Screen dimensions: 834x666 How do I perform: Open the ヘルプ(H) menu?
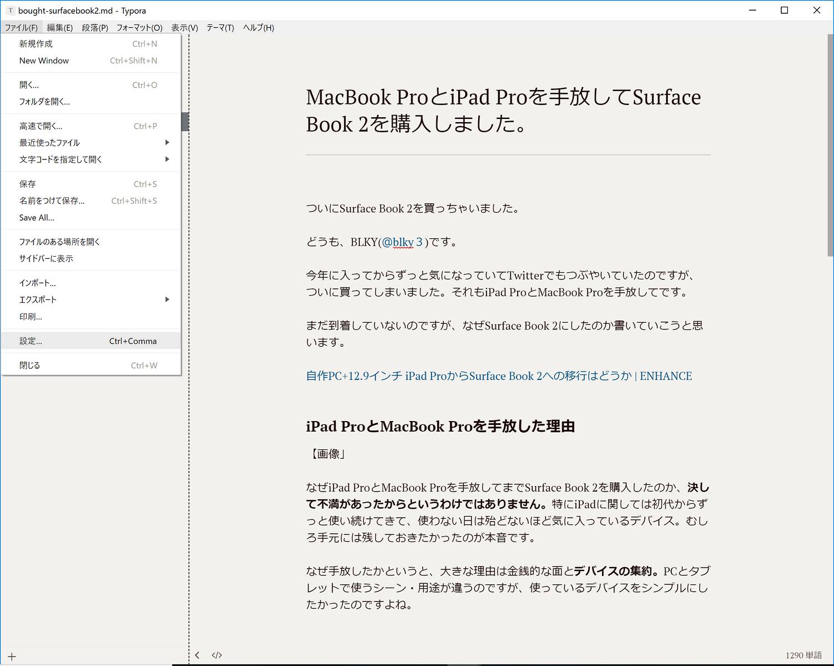259,28
